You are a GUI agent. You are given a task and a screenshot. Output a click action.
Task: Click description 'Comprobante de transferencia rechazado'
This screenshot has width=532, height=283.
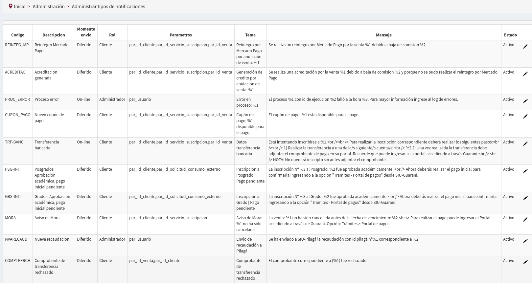(x=50, y=266)
